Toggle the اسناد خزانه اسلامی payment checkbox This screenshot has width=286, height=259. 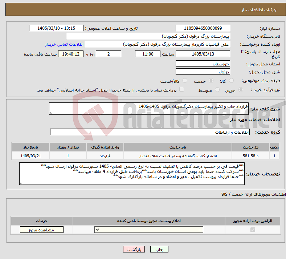point(182,89)
